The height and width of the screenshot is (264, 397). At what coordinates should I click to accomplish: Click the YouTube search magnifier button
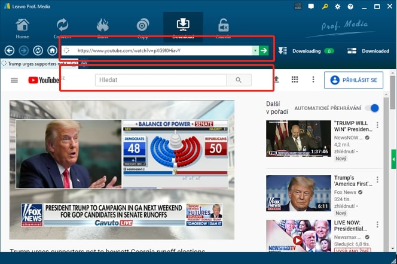239,80
